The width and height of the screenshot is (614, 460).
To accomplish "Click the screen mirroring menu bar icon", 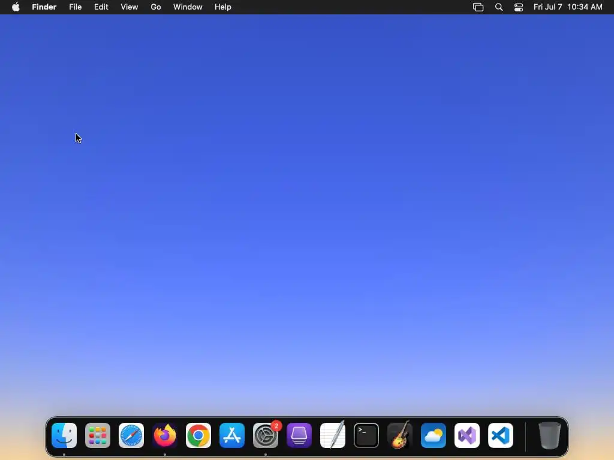I will (478, 7).
